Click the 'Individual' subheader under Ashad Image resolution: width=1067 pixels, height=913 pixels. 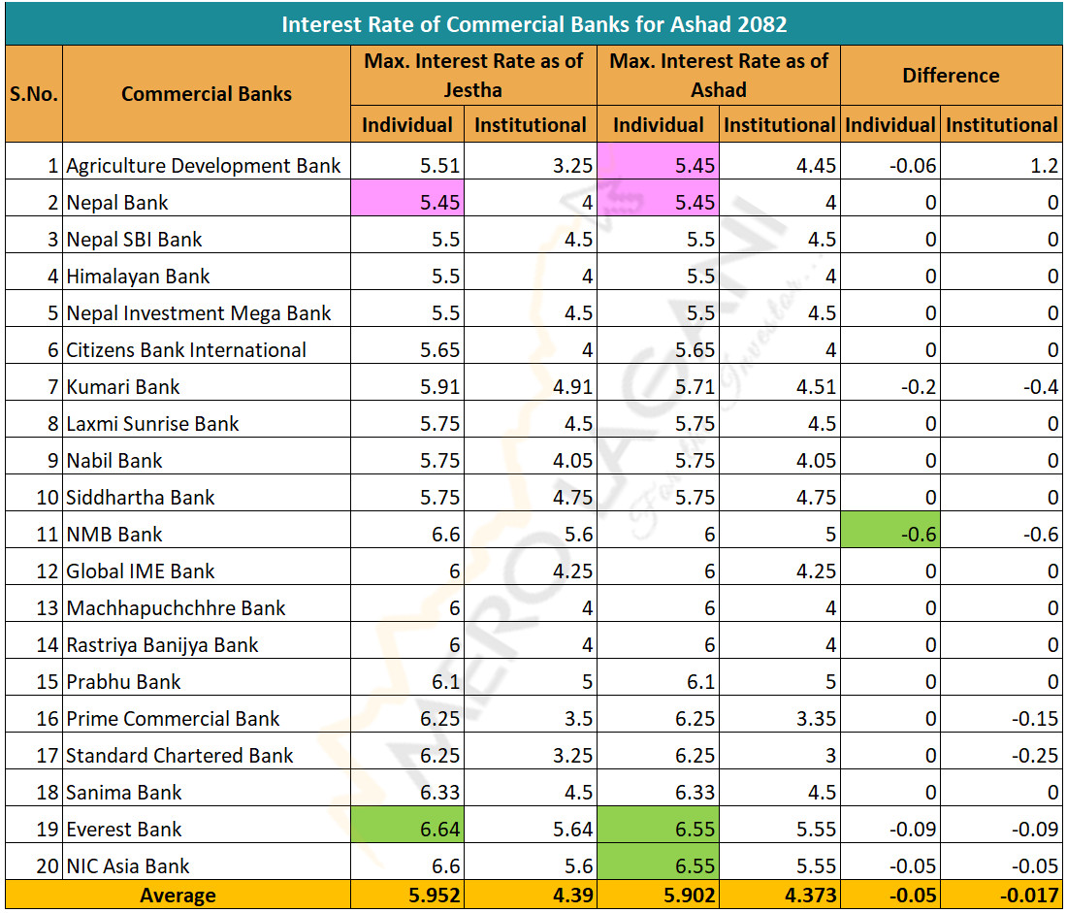[658, 124]
